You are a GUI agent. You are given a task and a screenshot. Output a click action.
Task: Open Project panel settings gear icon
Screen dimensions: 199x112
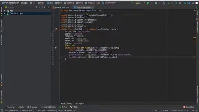click(x=44, y=7)
